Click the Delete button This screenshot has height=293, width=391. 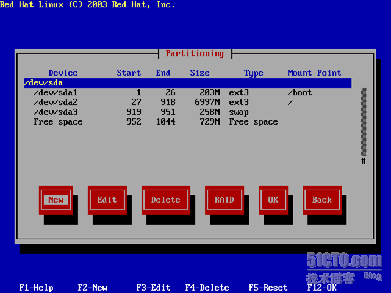coord(166,200)
